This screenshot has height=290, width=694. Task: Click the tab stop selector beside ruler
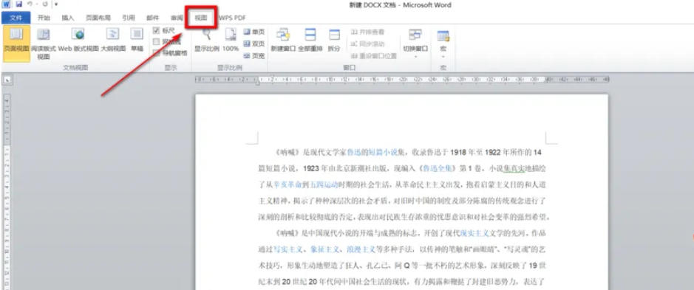tap(7, 80)
